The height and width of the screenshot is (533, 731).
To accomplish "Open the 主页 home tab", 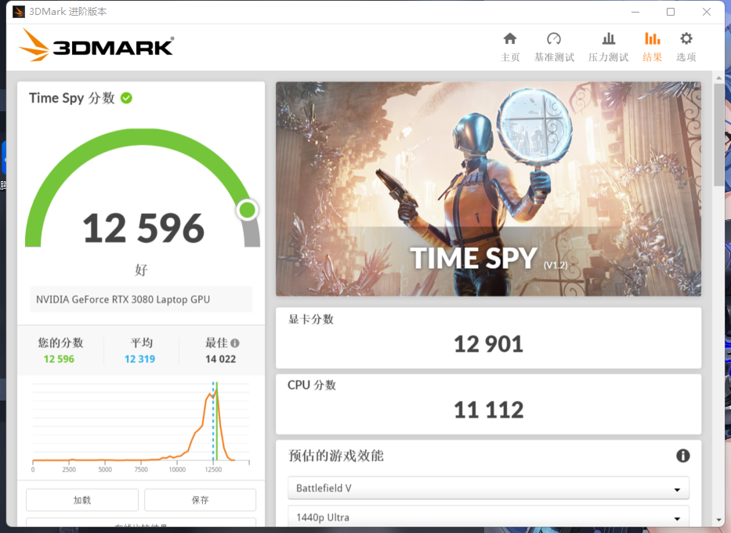I will pyautogui.click(x=510, y=47).
